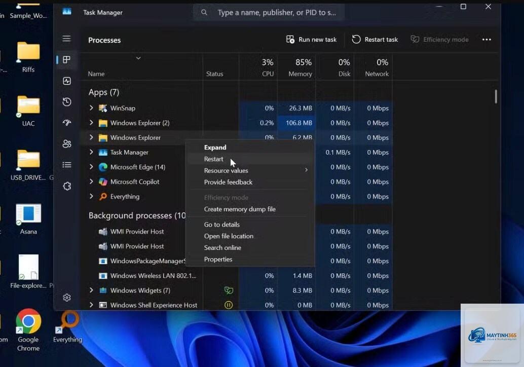Open the Details sidebar icon
Viewport: 524px width, 367px height.
tap(66, 165)
